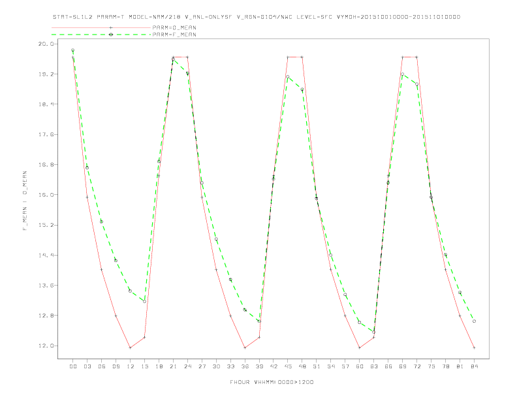
Task: Click the x-axis tick label 00
Action: click(73, 366)
